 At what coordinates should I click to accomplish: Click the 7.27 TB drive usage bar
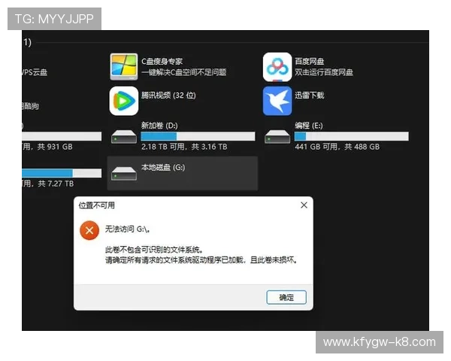tap(62, 173)
